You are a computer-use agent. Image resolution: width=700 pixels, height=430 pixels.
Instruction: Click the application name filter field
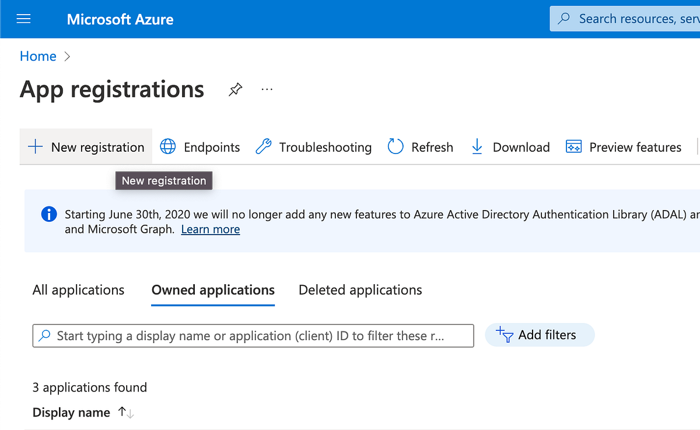(253, 336)
